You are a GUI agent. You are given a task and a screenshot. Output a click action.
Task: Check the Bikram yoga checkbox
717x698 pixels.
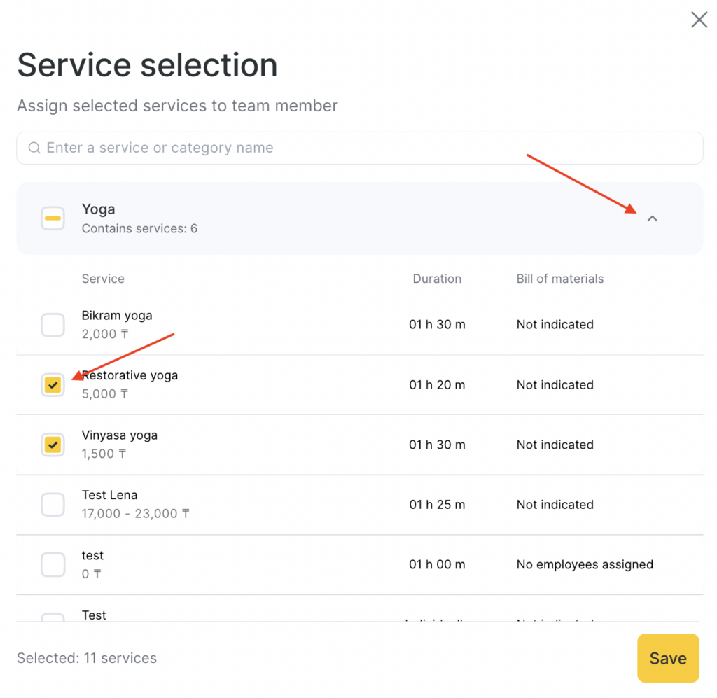pyautogui.click(x=53, y=325)
